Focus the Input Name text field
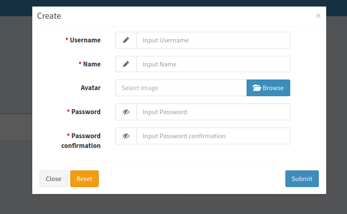The width and height of the screenshot is (347, 214). pyautogui.click(x=213, y=64)
